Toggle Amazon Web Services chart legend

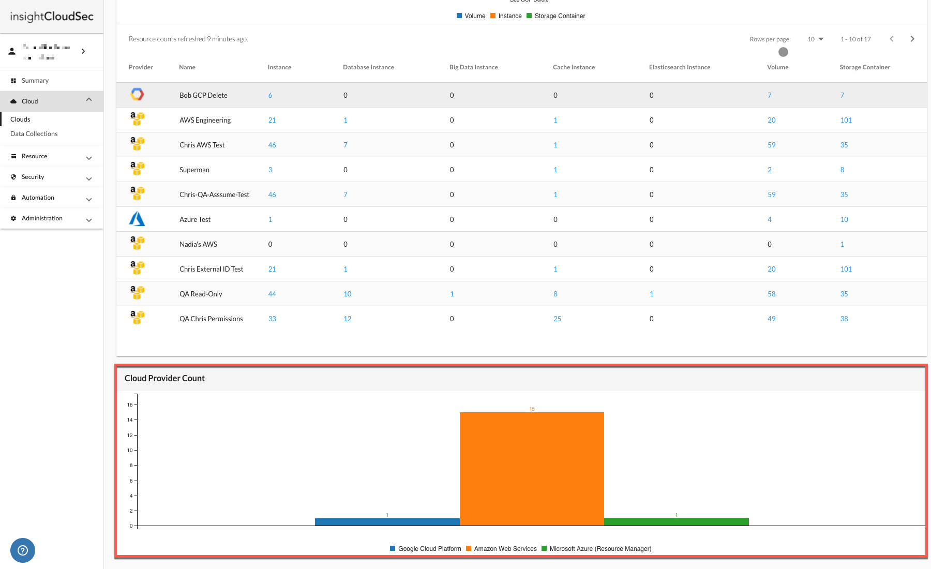[502, 549]
